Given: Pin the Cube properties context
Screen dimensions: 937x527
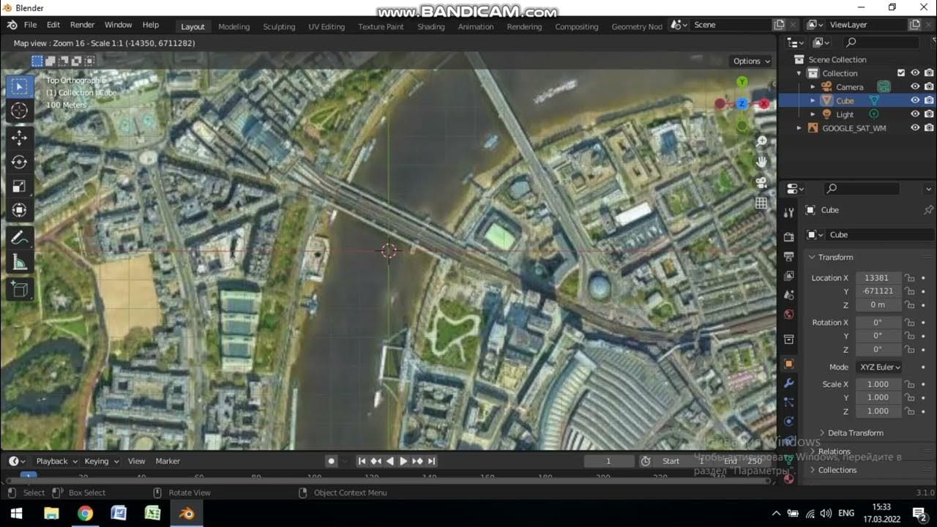Looking at the screenshot, I should pyautogui.click(x=928, y=210).
